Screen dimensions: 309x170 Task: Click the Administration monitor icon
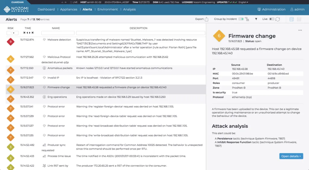coord(259,9)
